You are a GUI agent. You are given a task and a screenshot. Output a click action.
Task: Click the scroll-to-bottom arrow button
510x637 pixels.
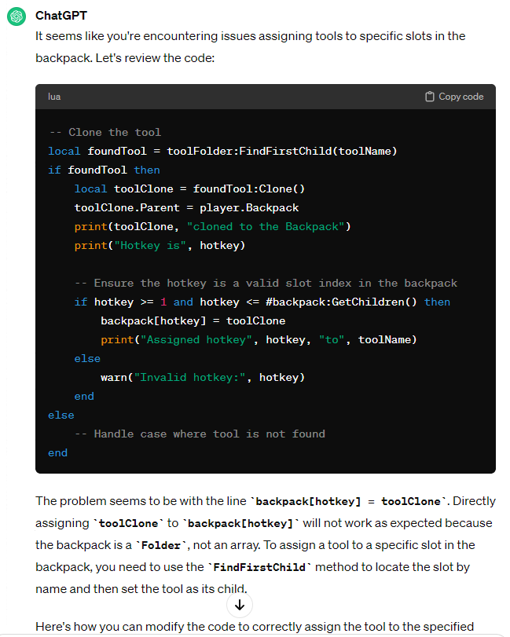coord(238,604)
